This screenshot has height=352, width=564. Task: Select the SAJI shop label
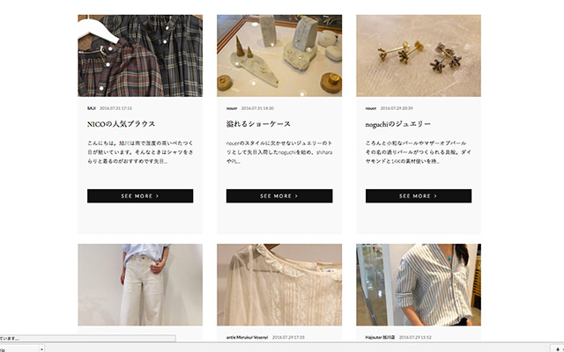[x=92, y=108]
